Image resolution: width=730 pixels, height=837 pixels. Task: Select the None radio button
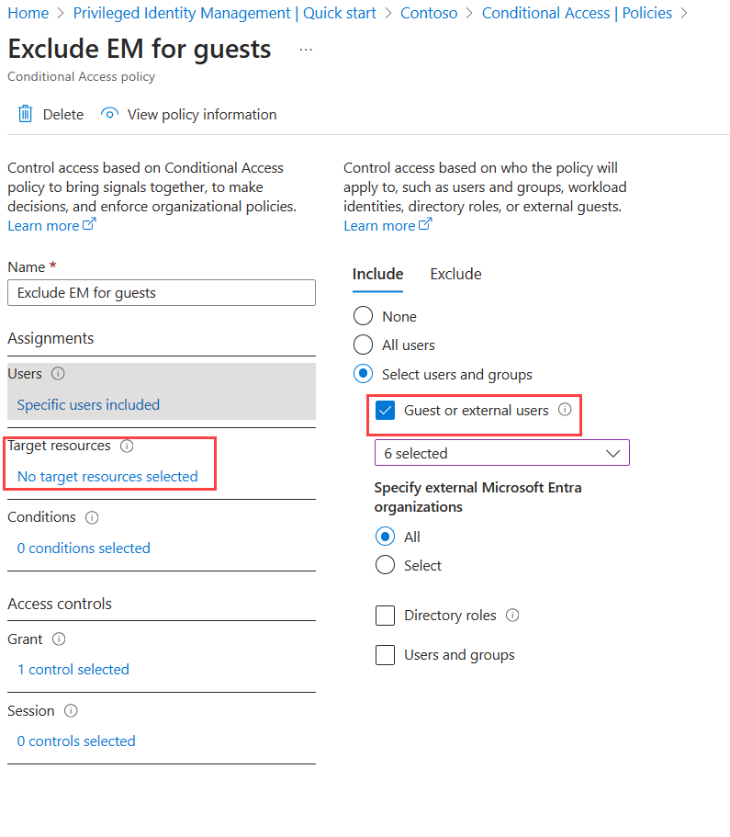(x=363, y=315)
